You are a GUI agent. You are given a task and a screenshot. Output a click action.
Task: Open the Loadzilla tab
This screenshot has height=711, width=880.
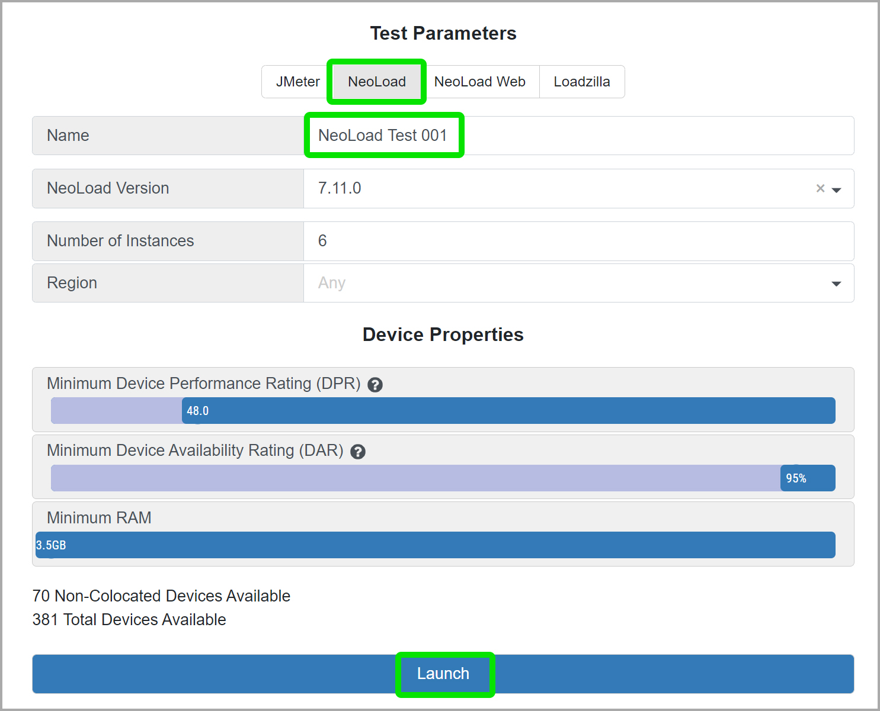click(582, 82)
